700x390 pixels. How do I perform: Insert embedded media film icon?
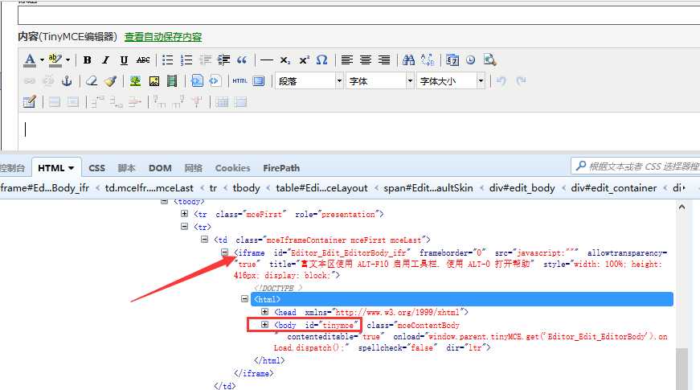(172, 81)
